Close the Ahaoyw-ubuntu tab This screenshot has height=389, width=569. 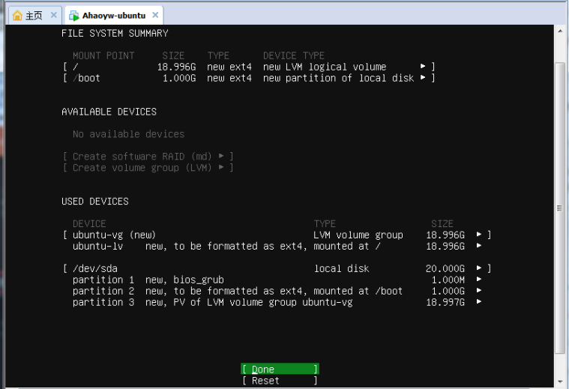(155, 15)
